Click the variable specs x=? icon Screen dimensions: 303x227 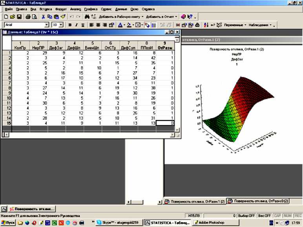[213, 25]
